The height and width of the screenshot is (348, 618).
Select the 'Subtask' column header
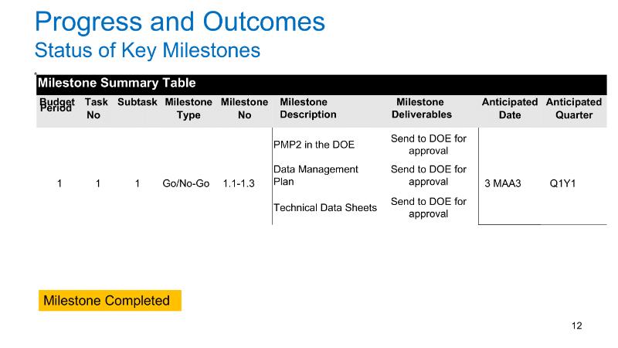click(x=138, y=102)
